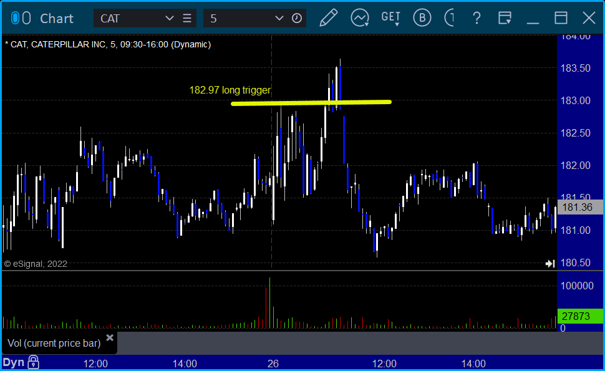Click the 26 date label on time axis

point(273,364)
